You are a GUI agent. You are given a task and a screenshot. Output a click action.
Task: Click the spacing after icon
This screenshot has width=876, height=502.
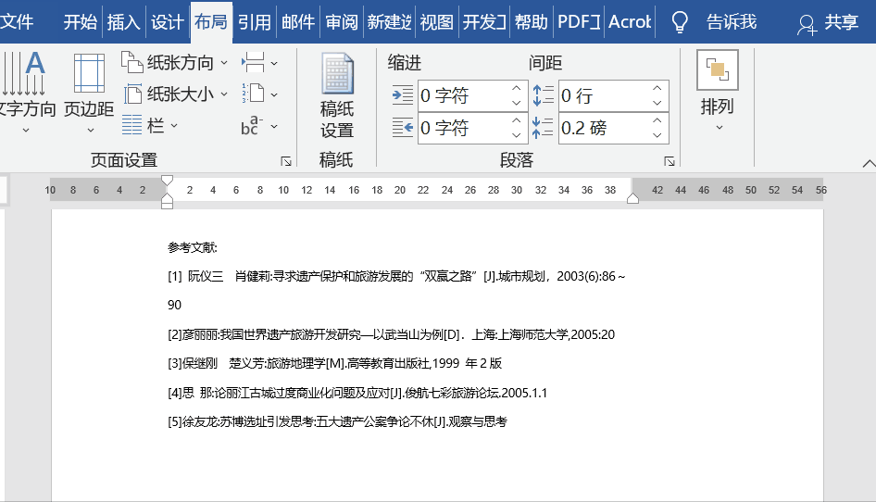[543, 128]
